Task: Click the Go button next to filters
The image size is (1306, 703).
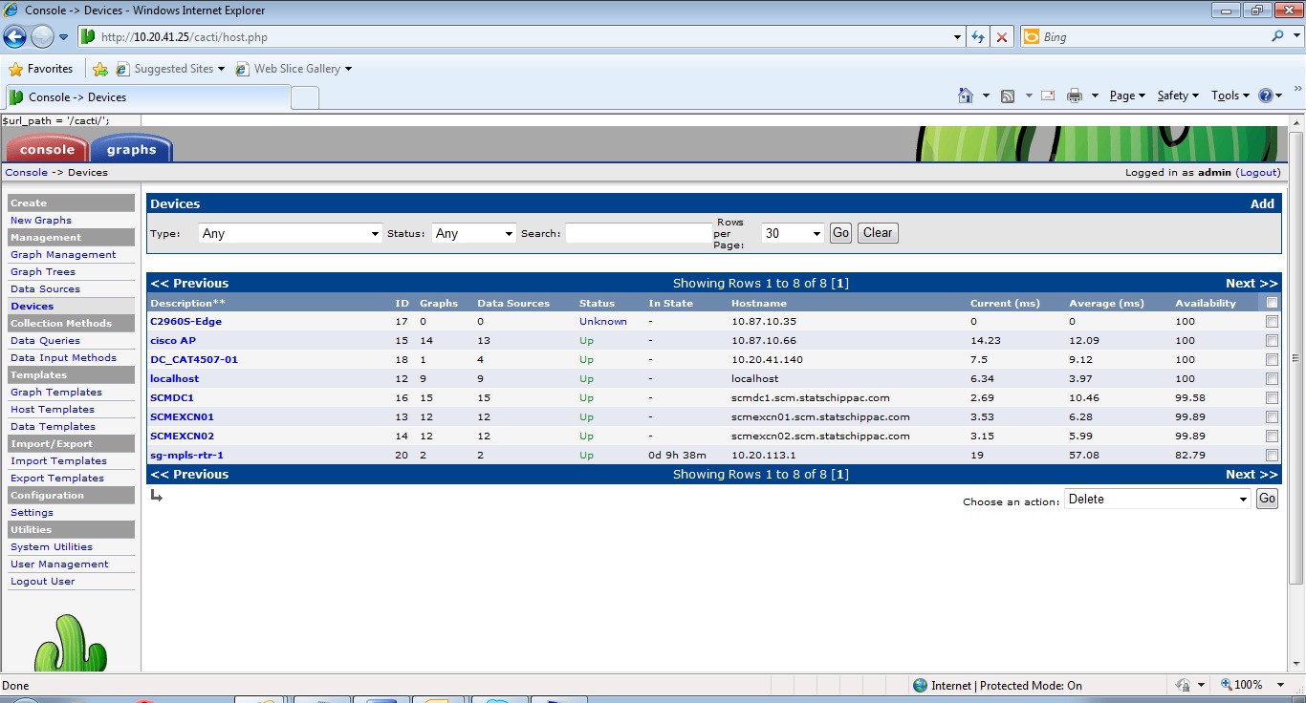Action: point(840,233)
